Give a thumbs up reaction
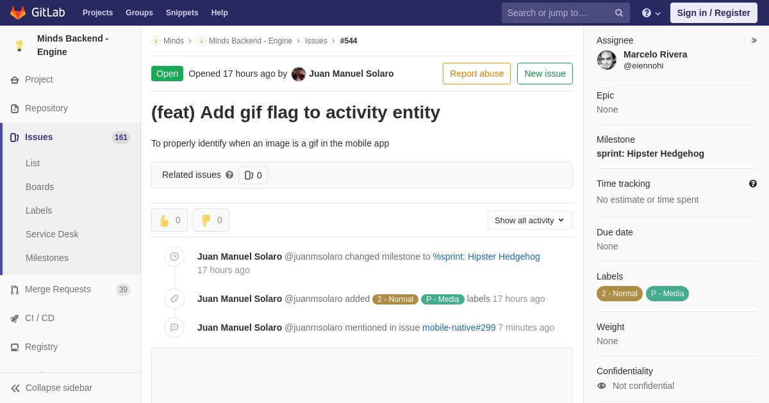Viewport: 769px width, 403px height. (x=169, y=220)
